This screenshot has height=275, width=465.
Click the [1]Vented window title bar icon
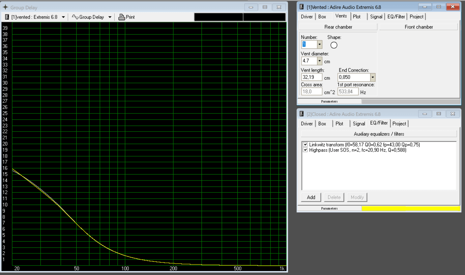coord(302,7)
